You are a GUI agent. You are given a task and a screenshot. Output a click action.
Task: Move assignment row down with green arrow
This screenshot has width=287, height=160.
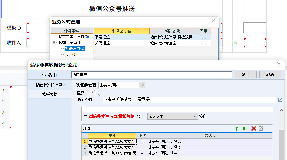tap(244, 129)
